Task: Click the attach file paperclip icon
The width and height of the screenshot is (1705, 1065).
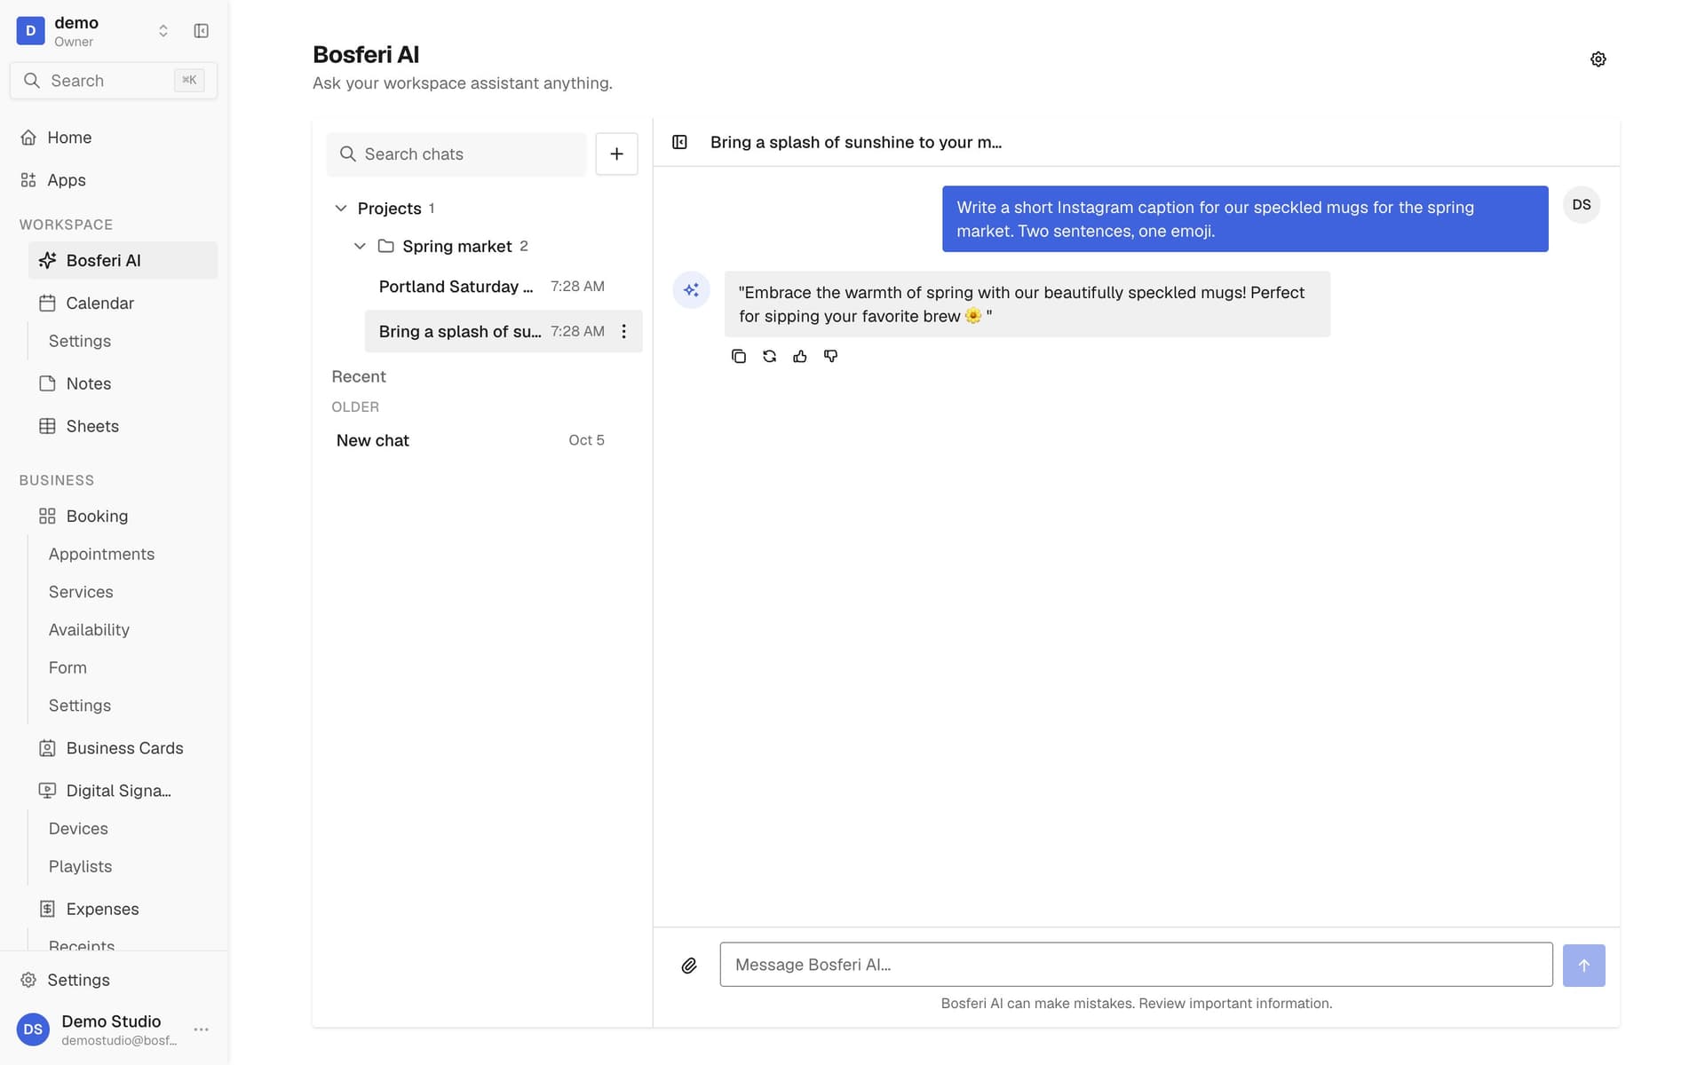Action: [x=689, y=965]
